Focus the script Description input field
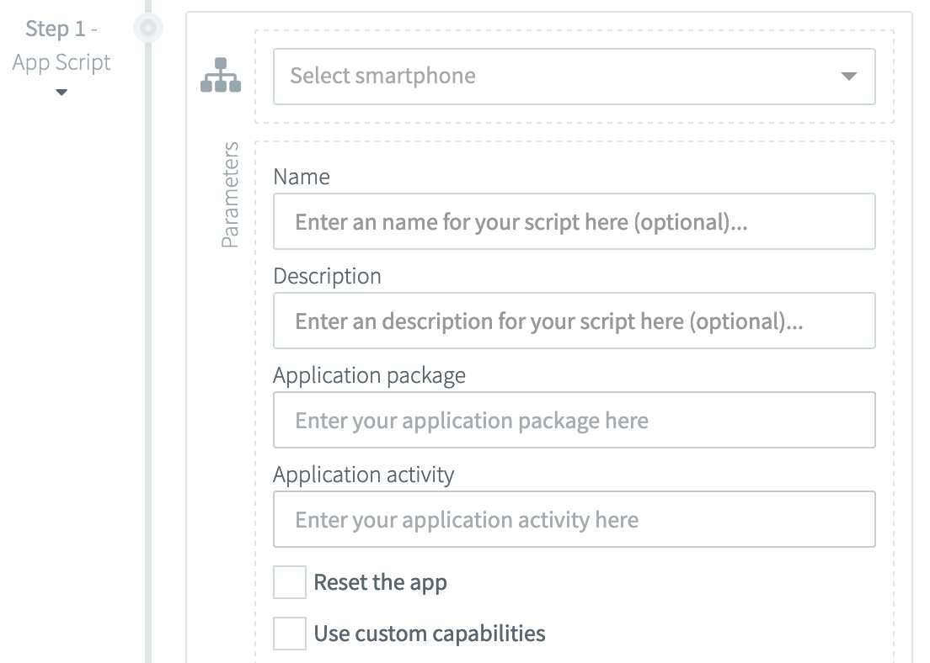The image size is (930, 663). [x=574, y=321]
